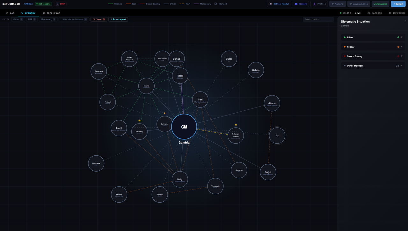Click the NAP legend entry

(185, 4)
